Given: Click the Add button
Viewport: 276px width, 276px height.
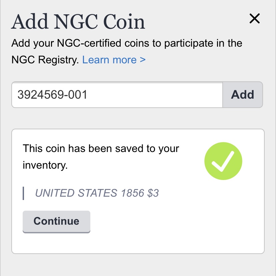Looking at the screenshot, I should (x=243, y=95).
